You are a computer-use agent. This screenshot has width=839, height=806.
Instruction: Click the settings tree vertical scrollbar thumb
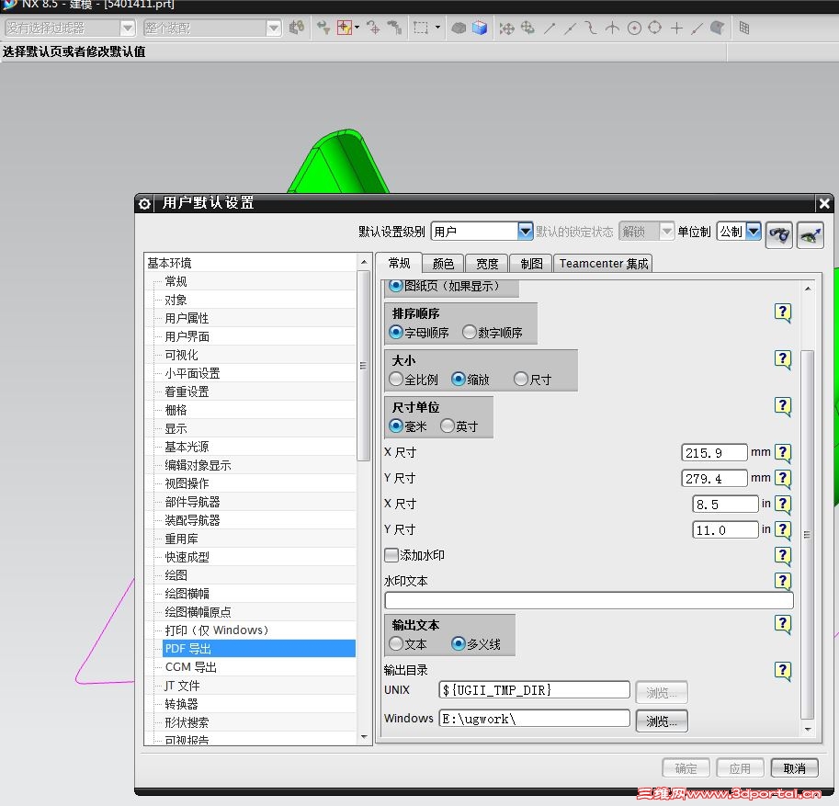click(x=364, y=366)
